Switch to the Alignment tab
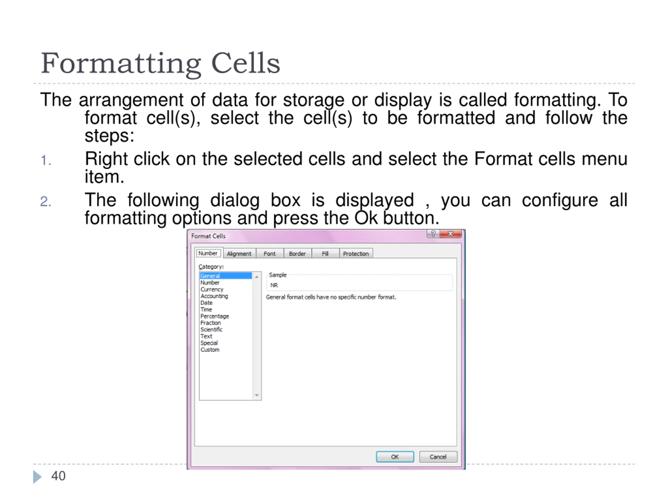The image size is (668, 501). [x=239, y=254]
